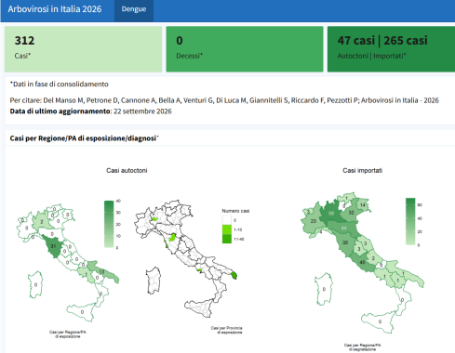This screenshot has width=455, height=353.
Task: Select the 0 Decessi summary card
Action: click(x=245, y=49)
